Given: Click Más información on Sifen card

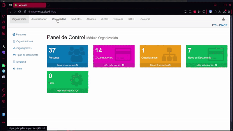Looking at the screenshot, I should coord(67,91).
